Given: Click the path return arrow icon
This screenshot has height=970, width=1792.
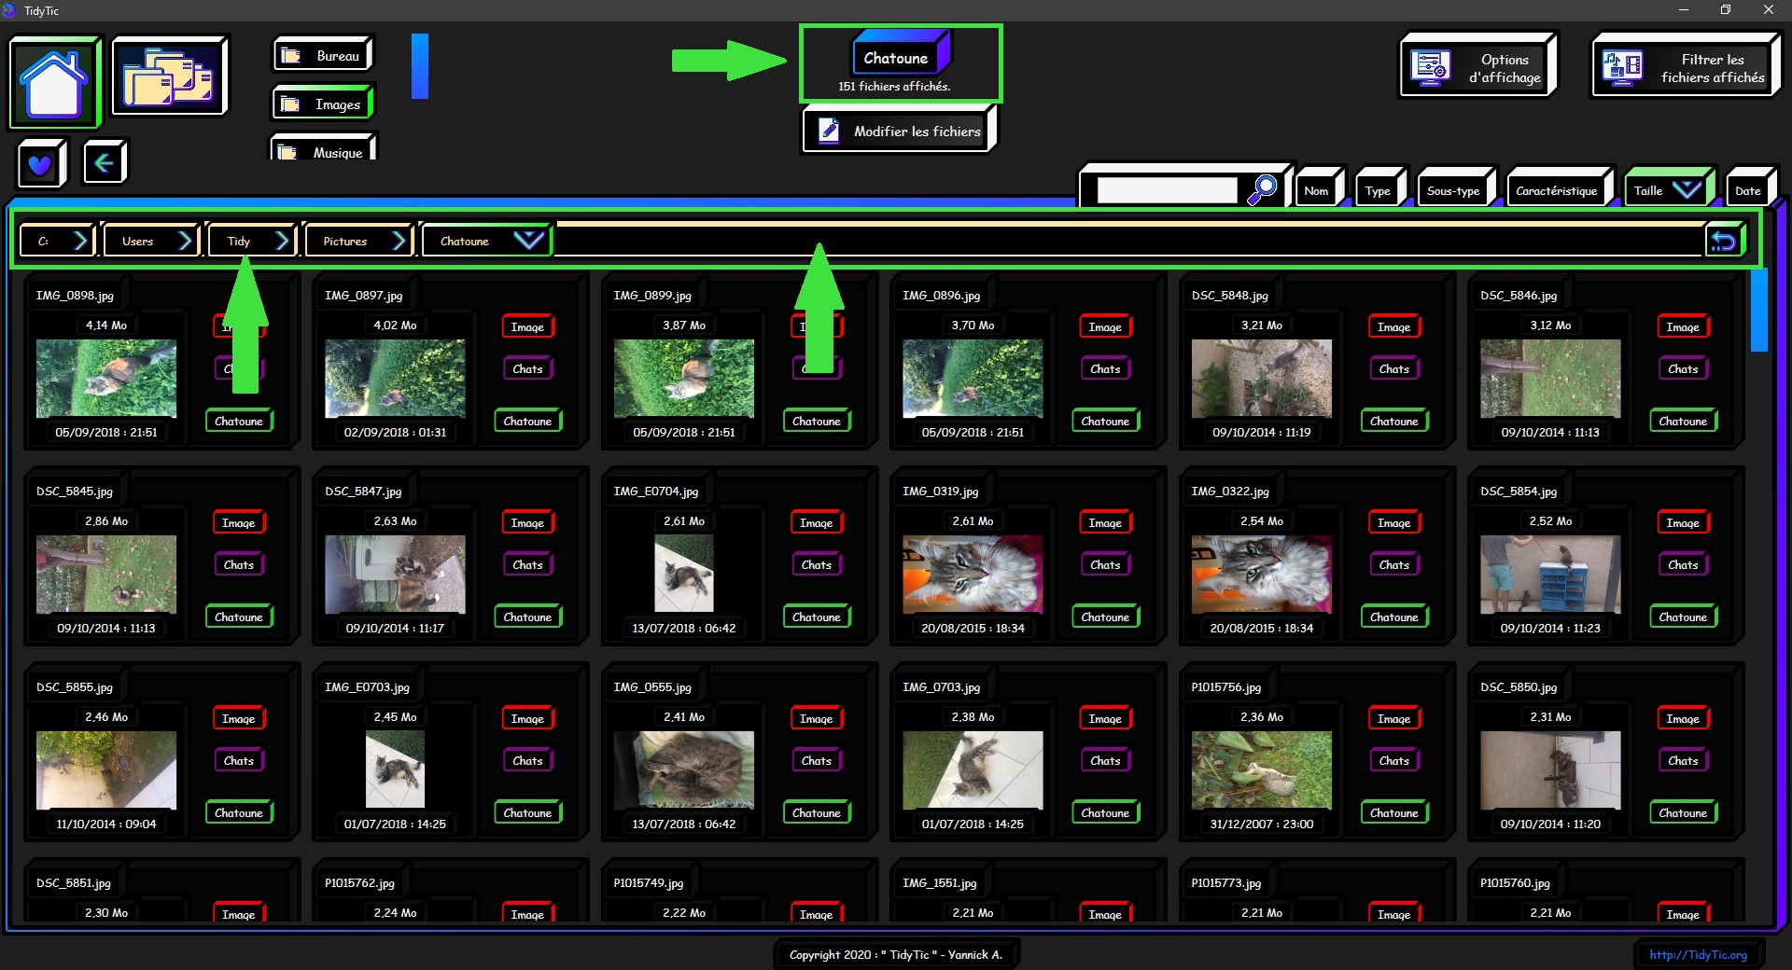Looking at the screenshot, I should tap(1724, 242).
